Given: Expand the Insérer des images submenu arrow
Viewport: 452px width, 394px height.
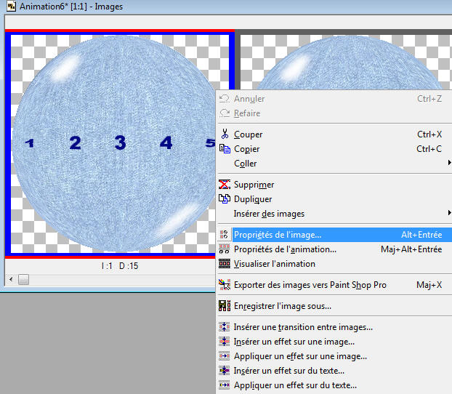Looking at the screenshot, I should coord(449,213).
